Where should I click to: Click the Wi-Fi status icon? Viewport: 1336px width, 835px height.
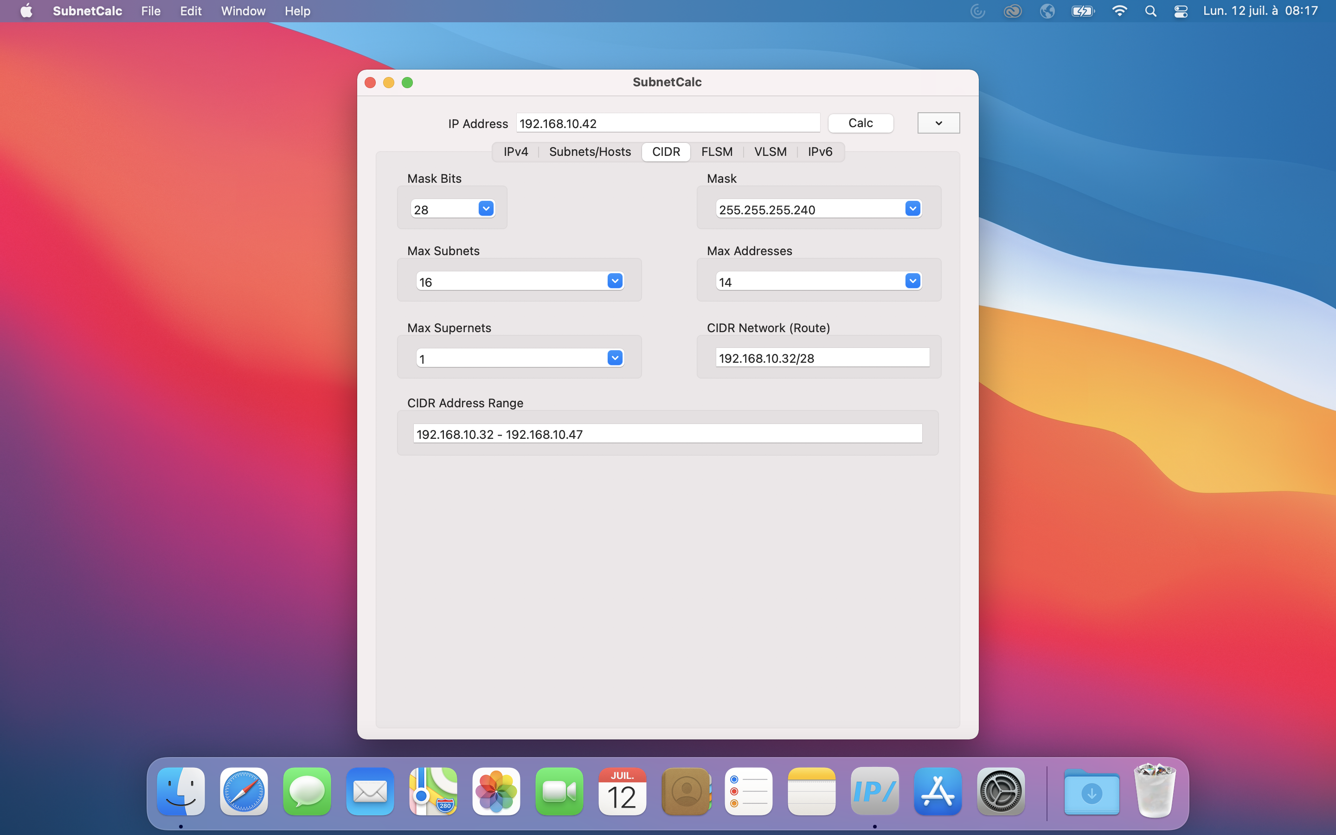coord(1119,11)
